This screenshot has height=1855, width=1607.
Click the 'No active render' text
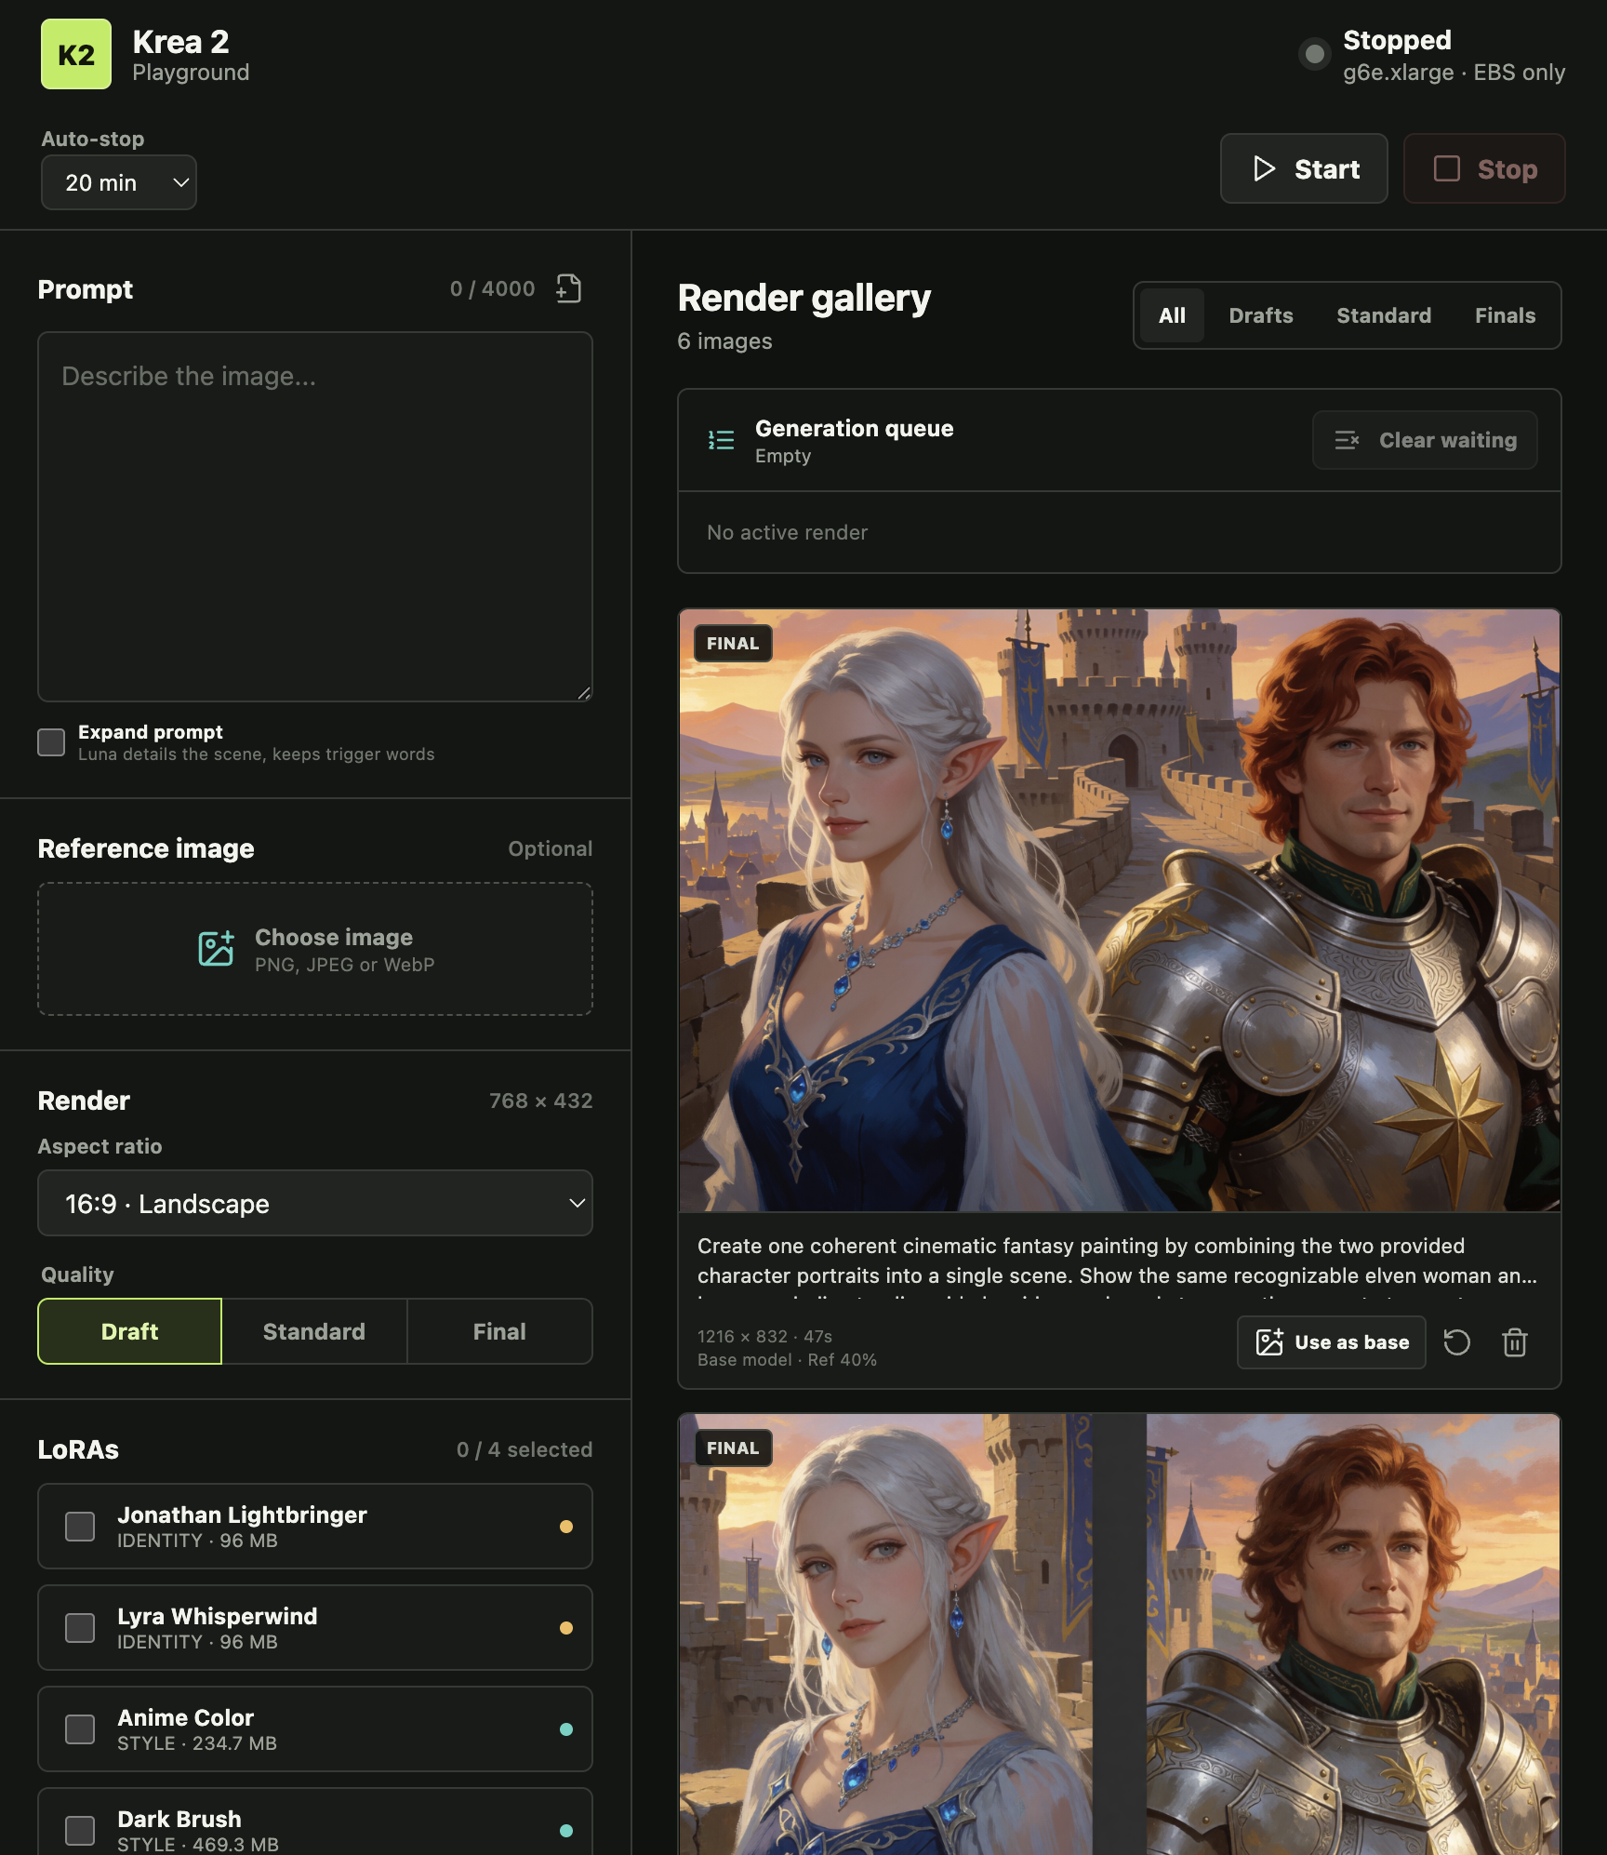click(787, 532)
